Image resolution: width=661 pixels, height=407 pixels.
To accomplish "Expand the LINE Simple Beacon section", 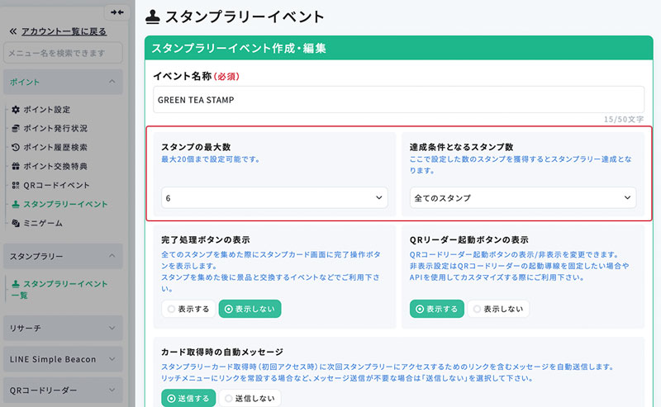I will [x=64, y=359].
